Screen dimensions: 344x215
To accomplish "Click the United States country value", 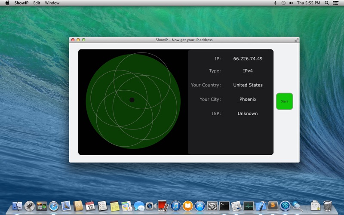I will [248, 85].
